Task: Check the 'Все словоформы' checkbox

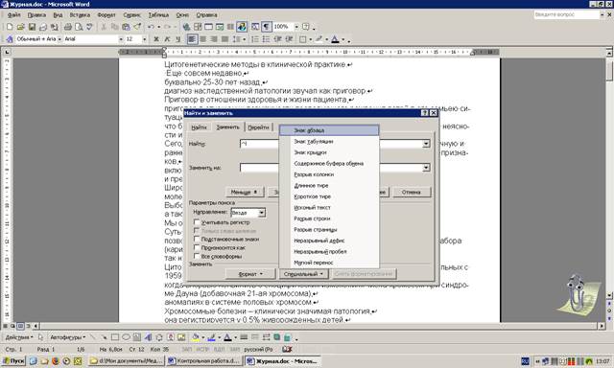Action: (x=197, y=256)
